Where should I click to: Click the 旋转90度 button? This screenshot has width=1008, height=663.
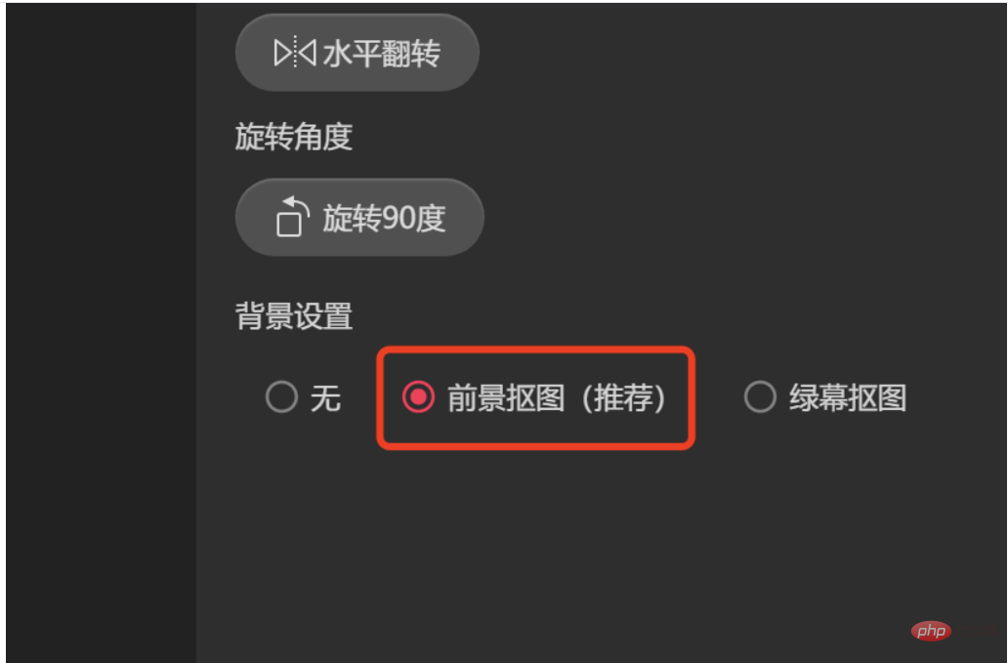(x=360, y=217)
